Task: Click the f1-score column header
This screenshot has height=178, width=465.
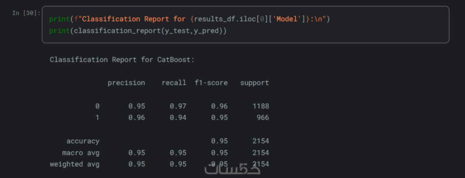Action: point(211,83)
